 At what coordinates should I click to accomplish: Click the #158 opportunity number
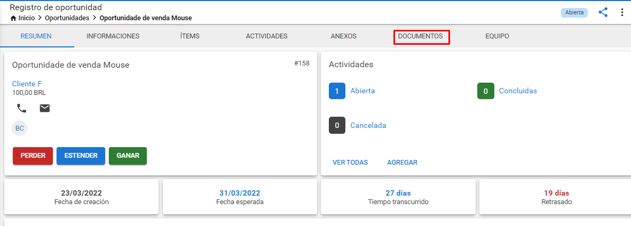302,63
